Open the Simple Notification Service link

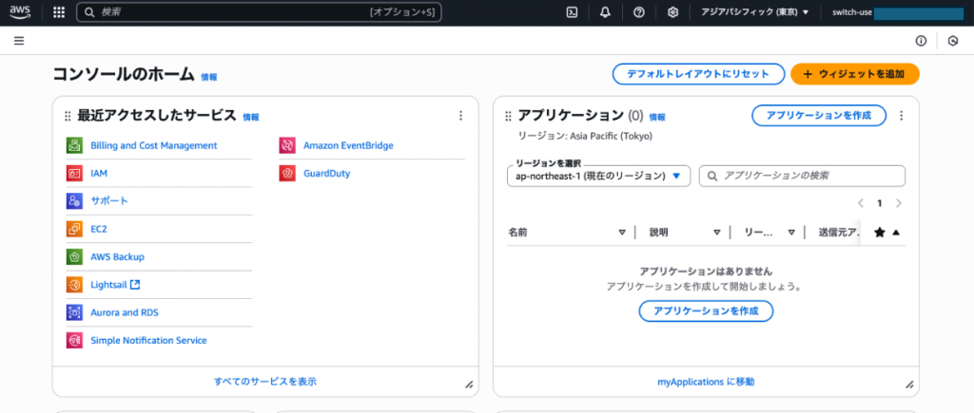tap(148, 341)
